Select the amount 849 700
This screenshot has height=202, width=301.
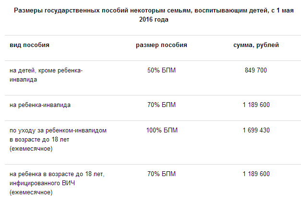tap(255, 71)
